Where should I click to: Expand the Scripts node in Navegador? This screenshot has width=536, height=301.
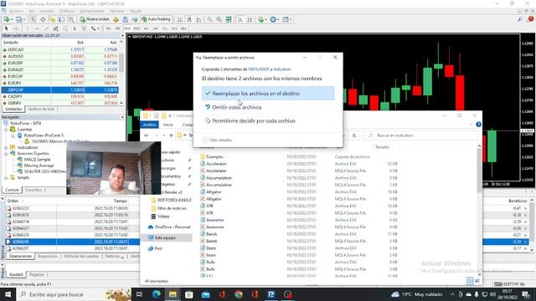[x=6, y=177]
